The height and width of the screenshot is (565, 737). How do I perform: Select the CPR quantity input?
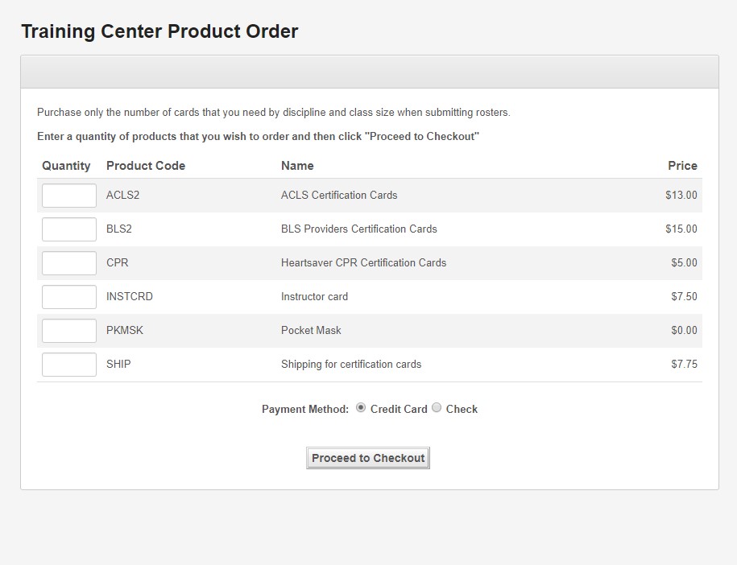tap(69, 263)
